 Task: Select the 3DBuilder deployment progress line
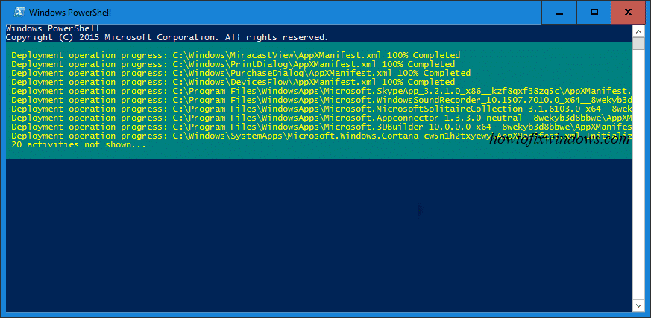click(321, 127)
